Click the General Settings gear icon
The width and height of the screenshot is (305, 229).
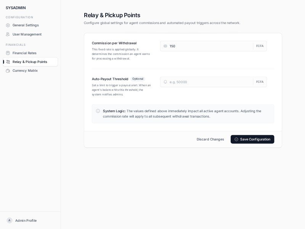click(8, 25)
